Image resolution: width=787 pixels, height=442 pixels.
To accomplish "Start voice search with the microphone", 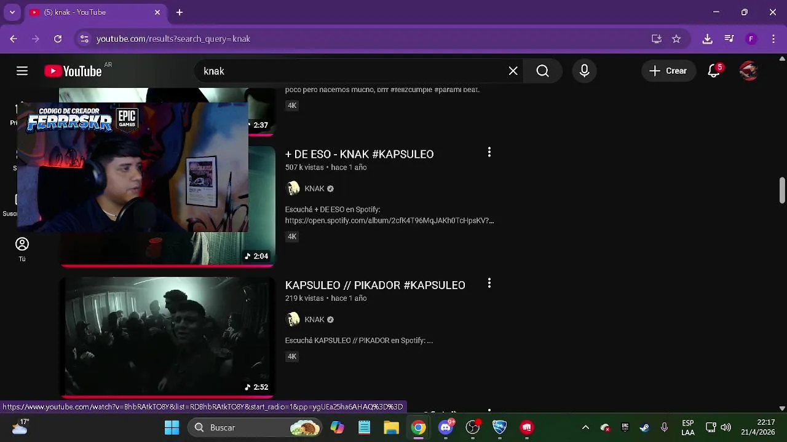I will click(x=584, y=71).
